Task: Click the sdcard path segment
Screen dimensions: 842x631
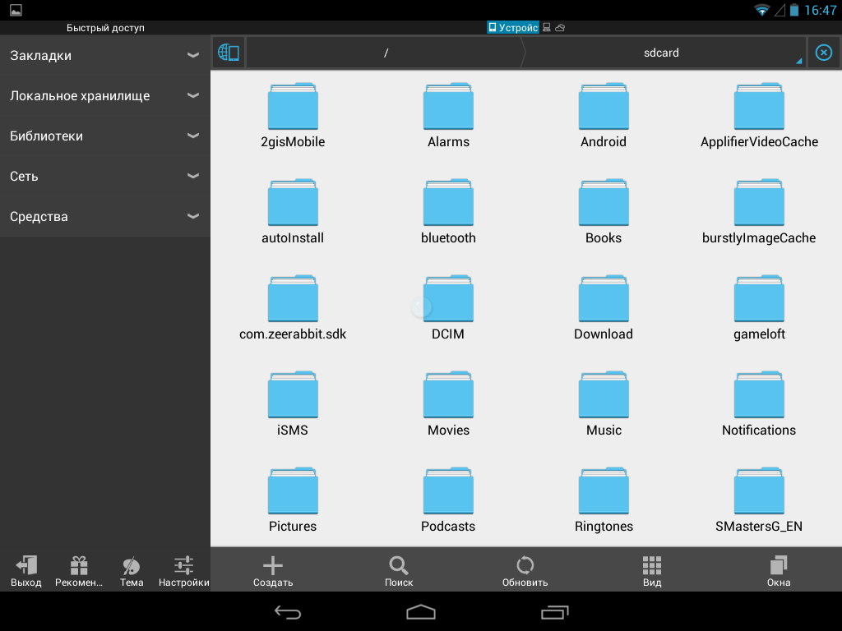Action: pyautogui.click(x=662, y=53)
